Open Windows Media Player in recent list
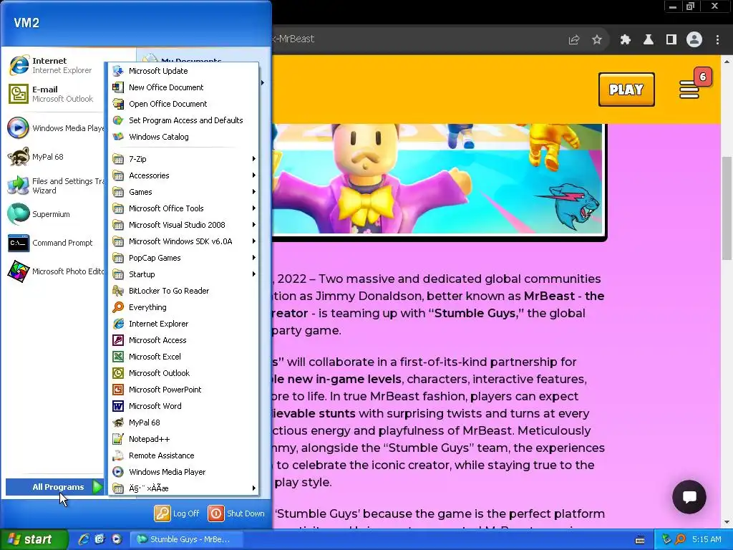Viewport: 733px width, 550px height. (54, 128)
